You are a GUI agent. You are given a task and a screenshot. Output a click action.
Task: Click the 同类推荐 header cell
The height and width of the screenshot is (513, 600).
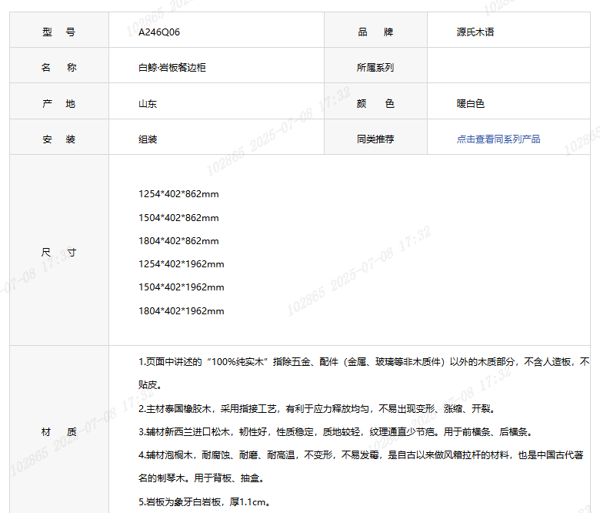375,139
